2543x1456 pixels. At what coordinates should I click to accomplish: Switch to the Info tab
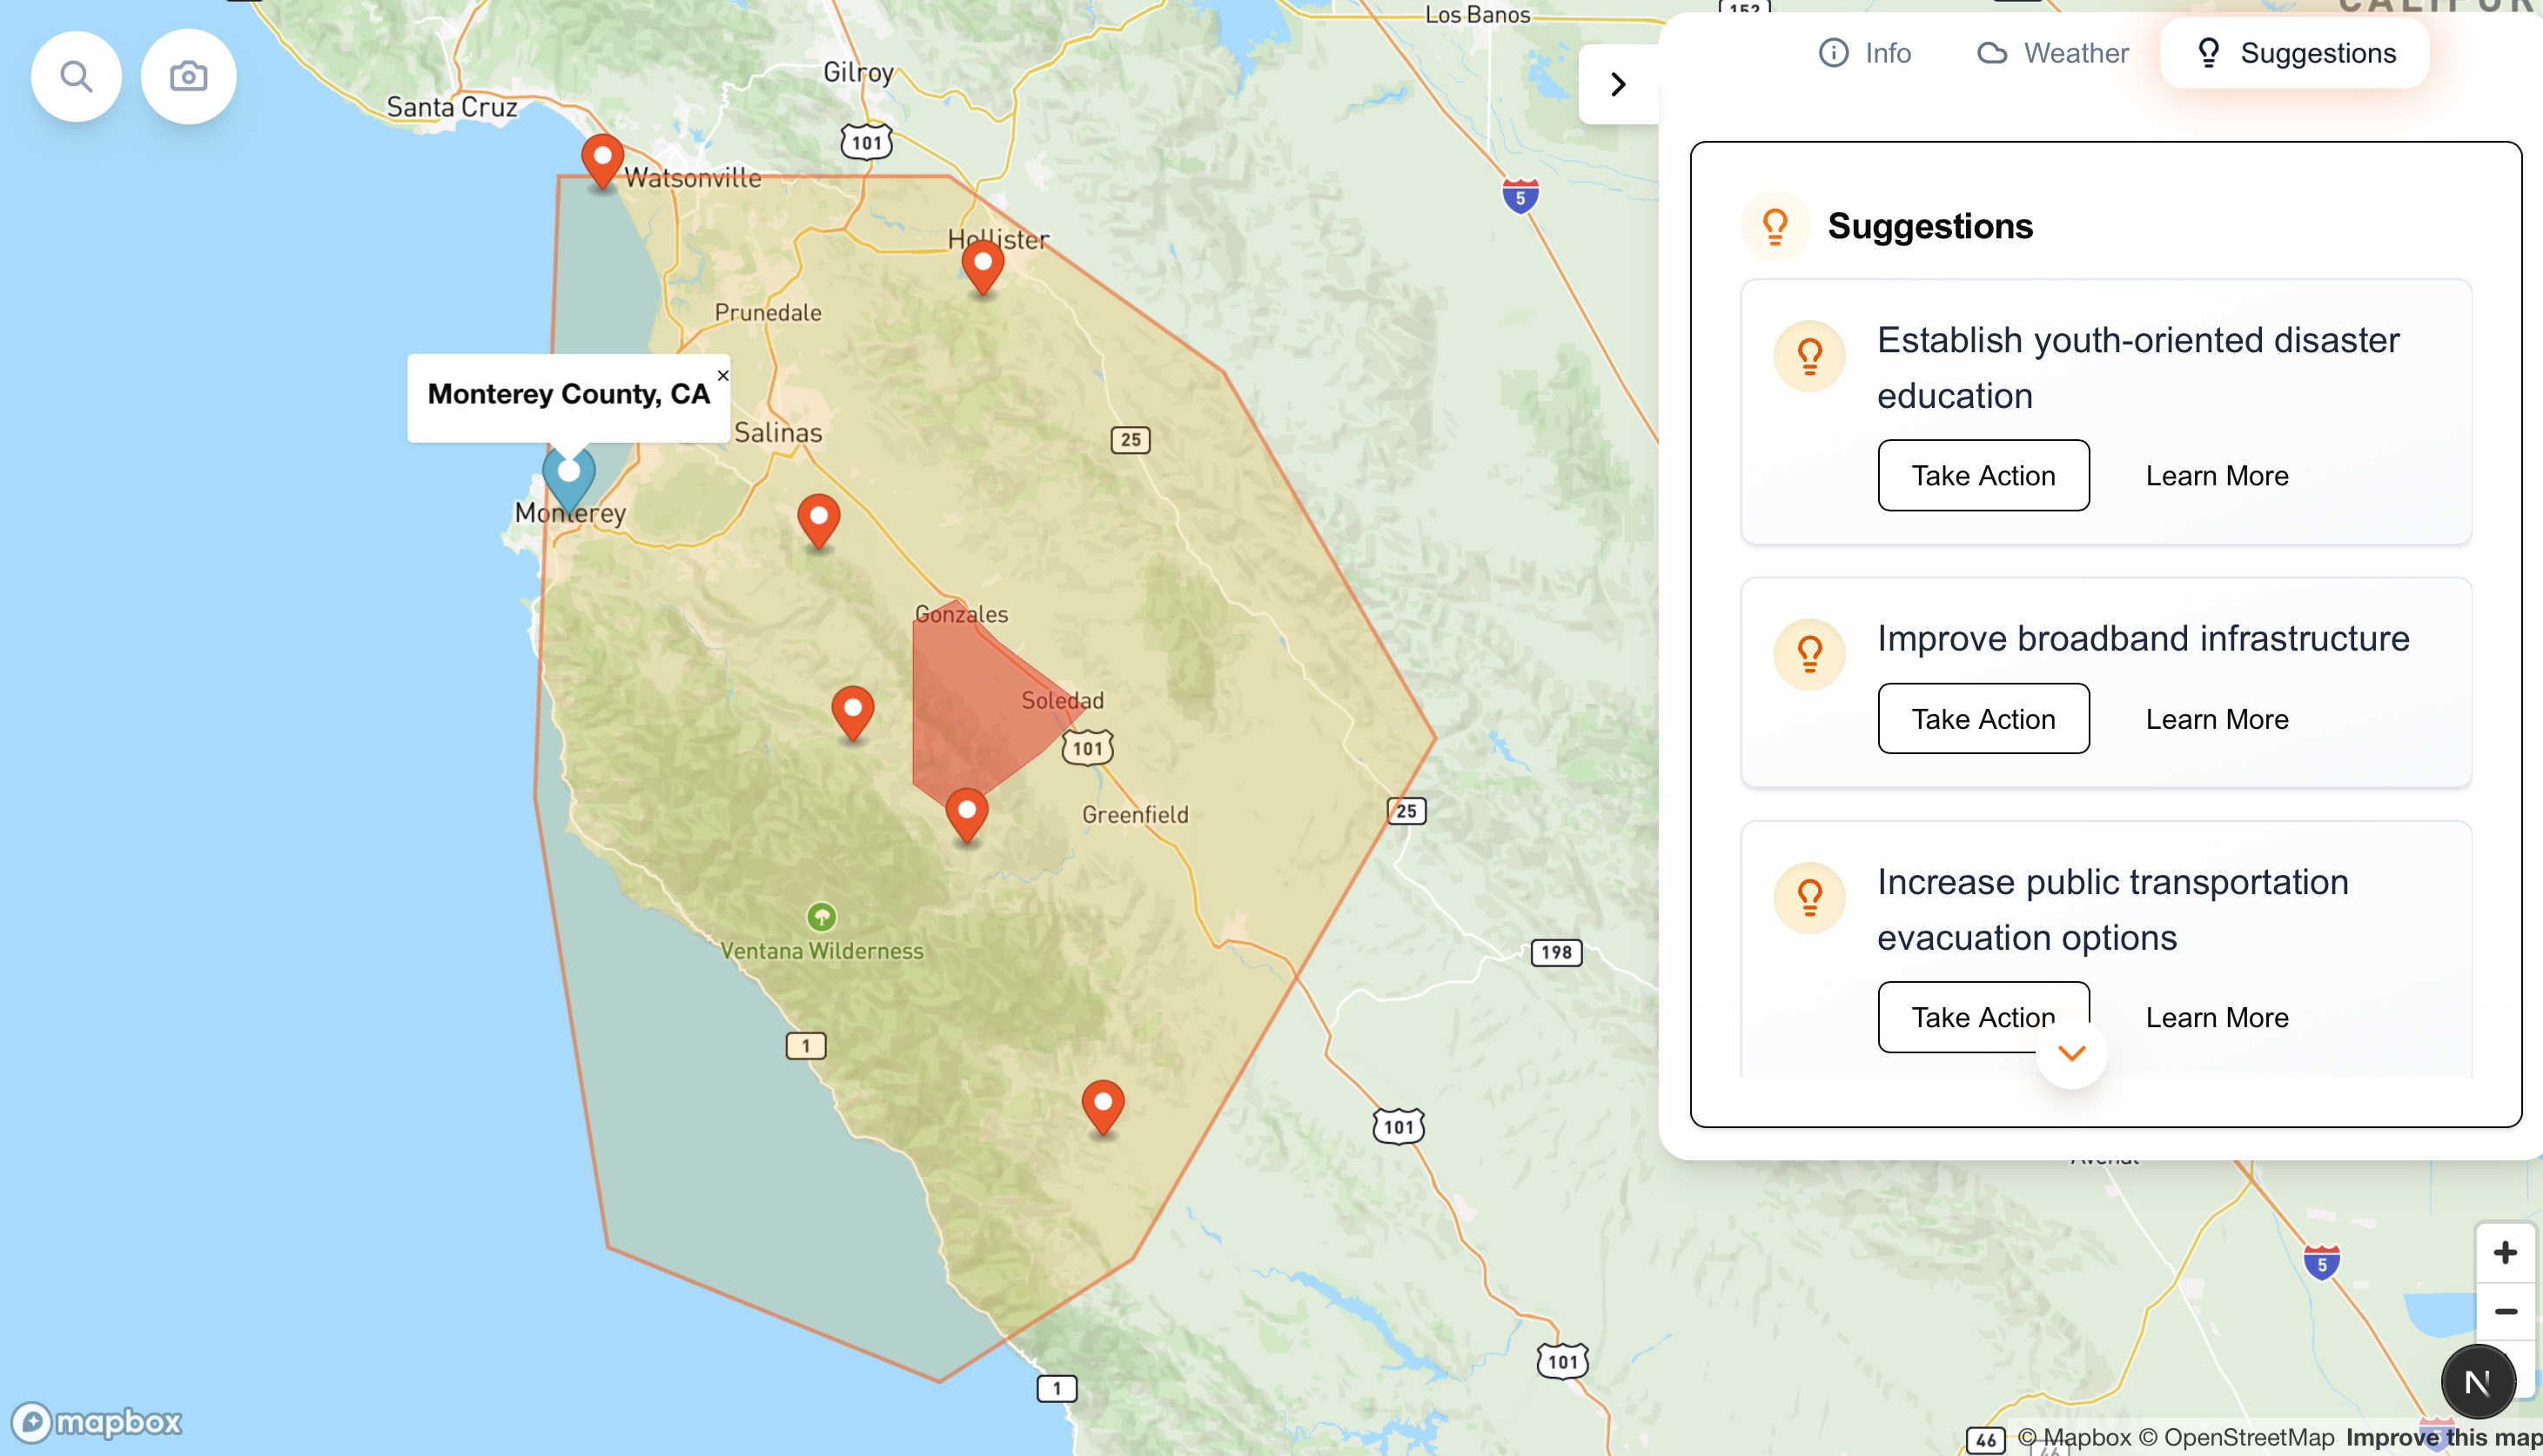tap(1865, 53)
